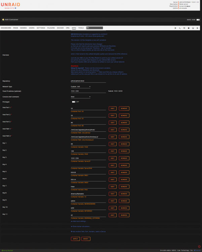
Task: Click Add another Path, Port, Variable link
Action: click(89, 232)
